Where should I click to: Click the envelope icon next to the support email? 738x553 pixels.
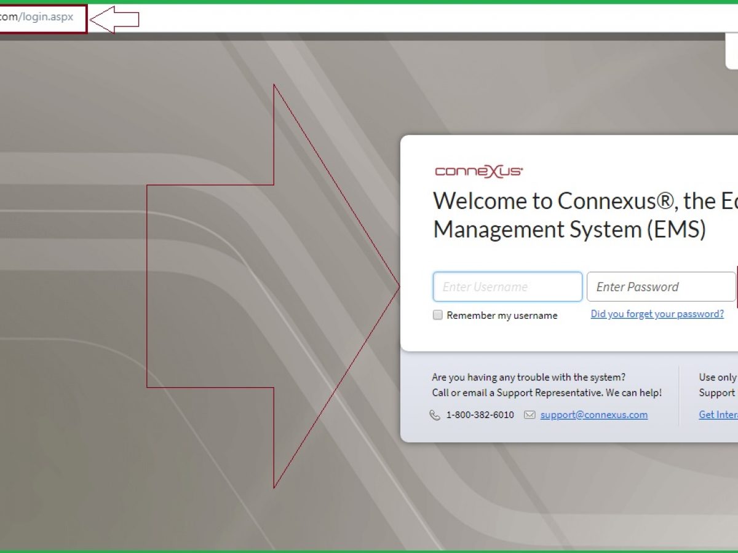coord(530,415)
